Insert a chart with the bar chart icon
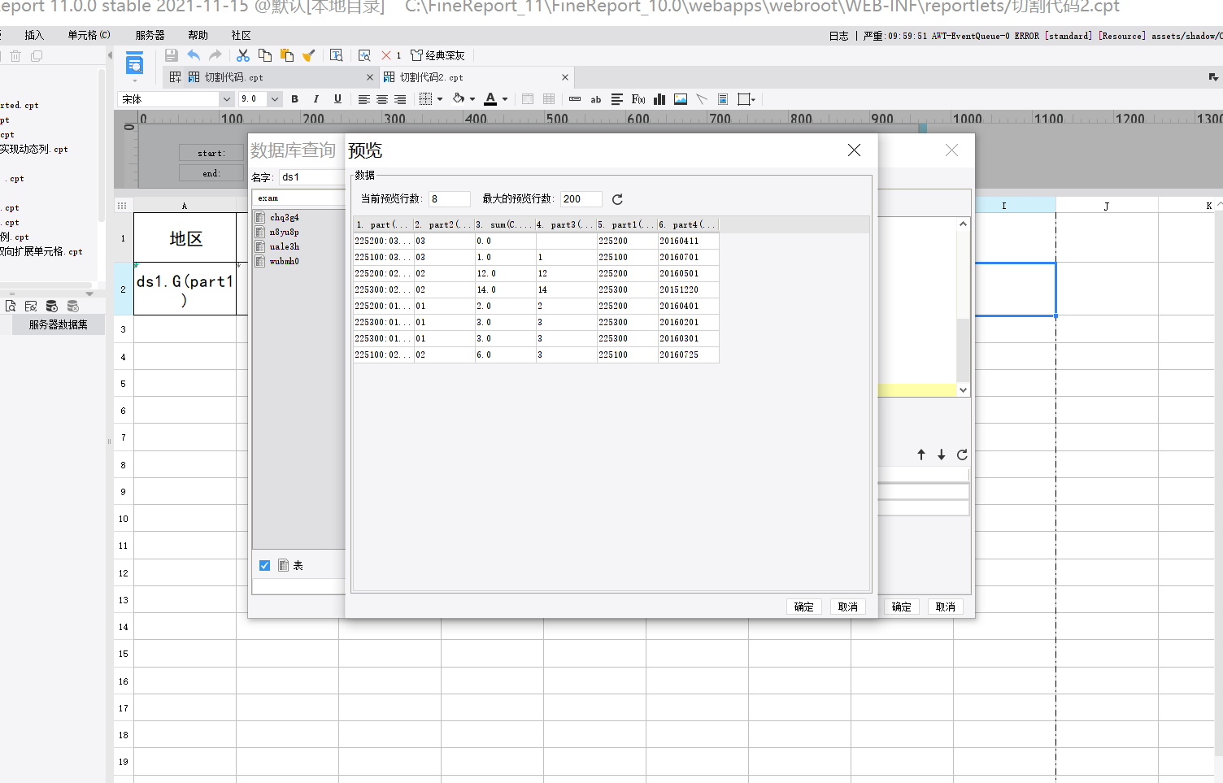This screenshot has width=1223, height=783. (659, 99)
